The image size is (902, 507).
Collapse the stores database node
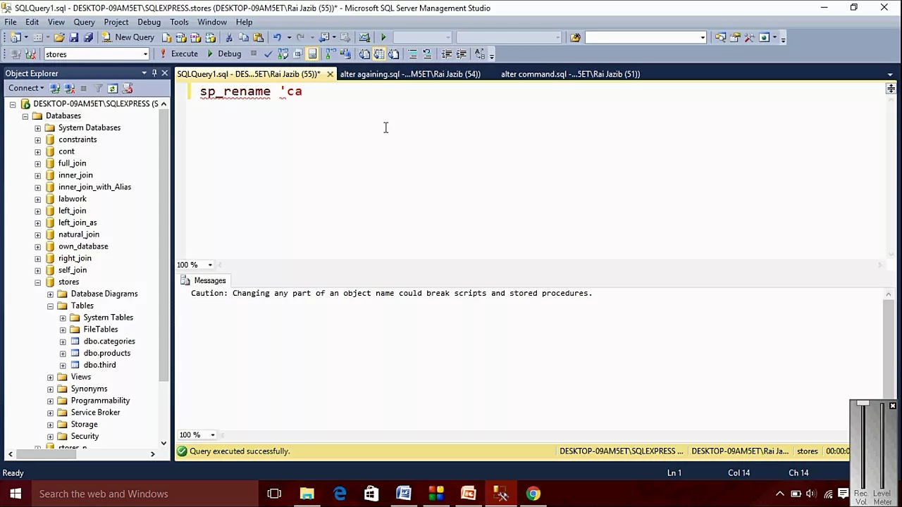point(38,282)
